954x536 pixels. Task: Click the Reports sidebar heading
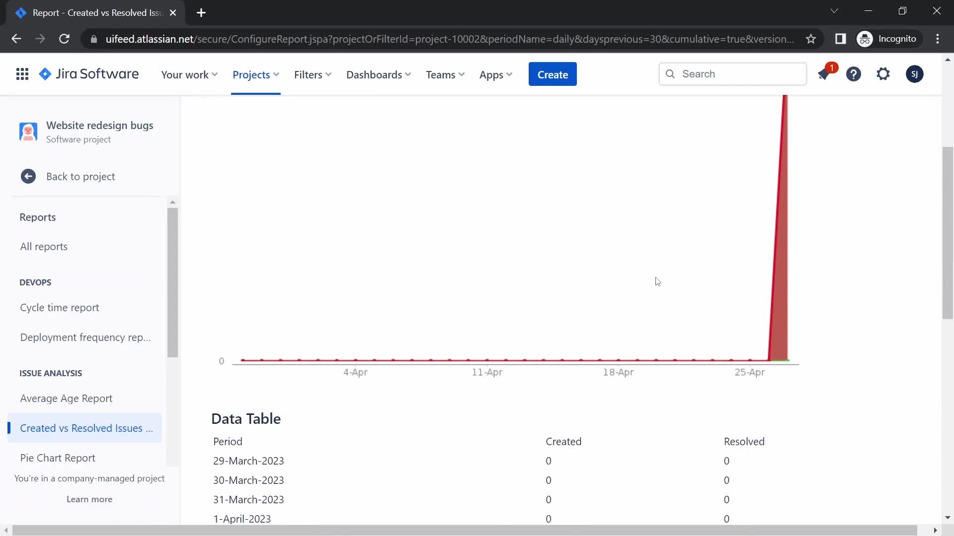click(38, 217)
